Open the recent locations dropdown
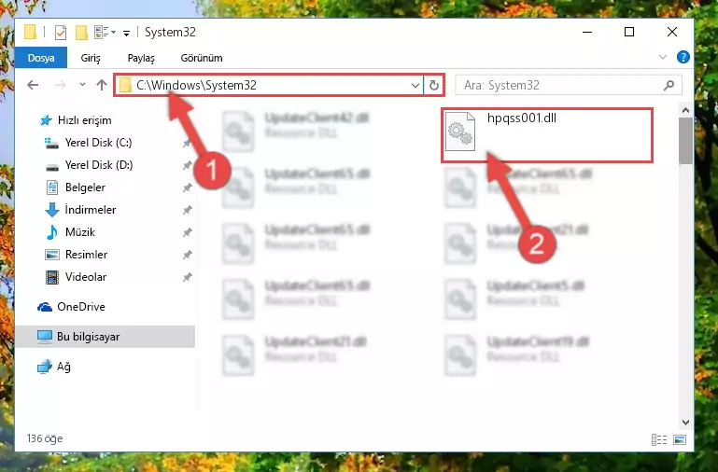The height and width of the screenshot is (472, 718). point(82,85)
